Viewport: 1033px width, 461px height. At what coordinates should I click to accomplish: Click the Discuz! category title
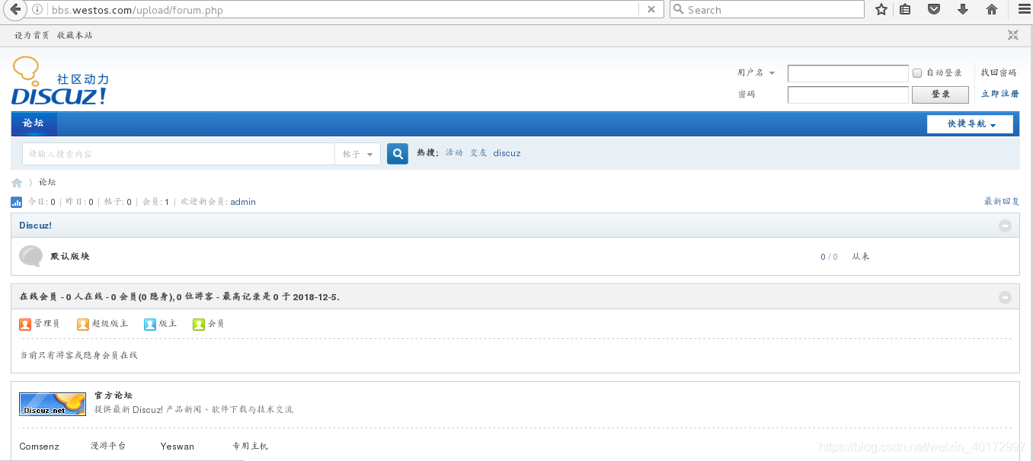tap(35, 226)
